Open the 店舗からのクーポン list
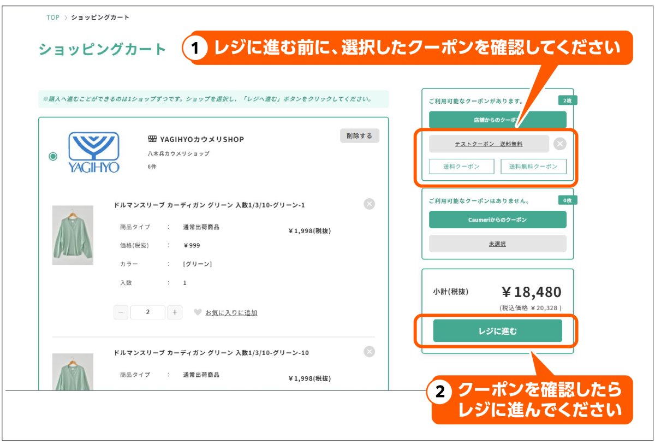 coord(497,120)
